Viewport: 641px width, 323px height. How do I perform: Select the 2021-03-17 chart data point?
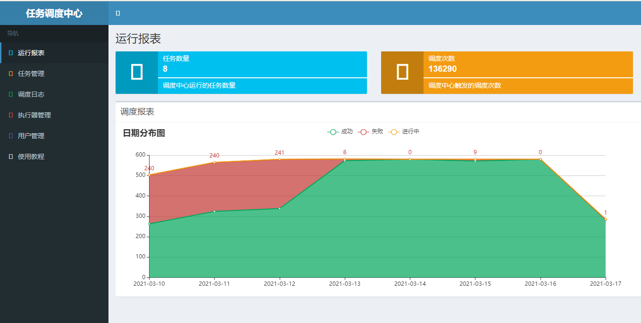click(x=605, y=219)
